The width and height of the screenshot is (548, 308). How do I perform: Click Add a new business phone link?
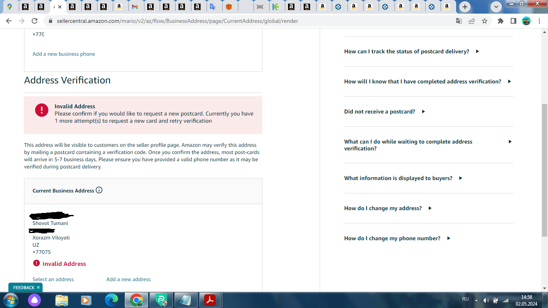[64, 54]
